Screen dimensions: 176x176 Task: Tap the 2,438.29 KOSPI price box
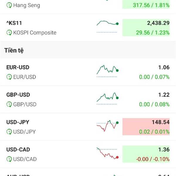[146, 28]
